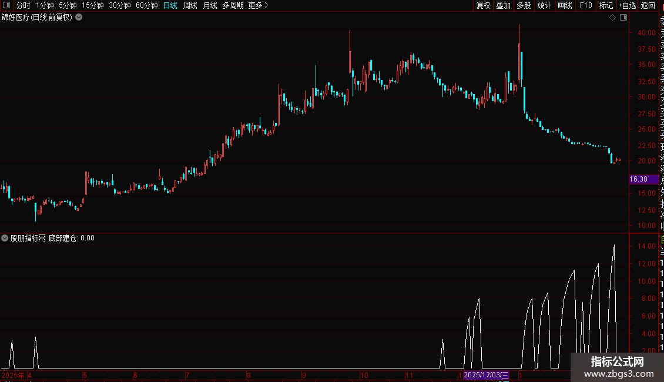Expand dropdown next to 锦好医疗 title
Screen dimensions: 664x382
[79, 18]
